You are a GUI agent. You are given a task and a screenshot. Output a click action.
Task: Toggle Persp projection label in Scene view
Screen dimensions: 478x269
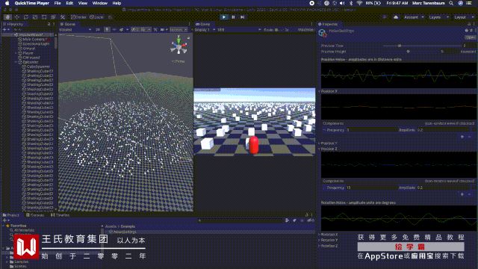179,61
